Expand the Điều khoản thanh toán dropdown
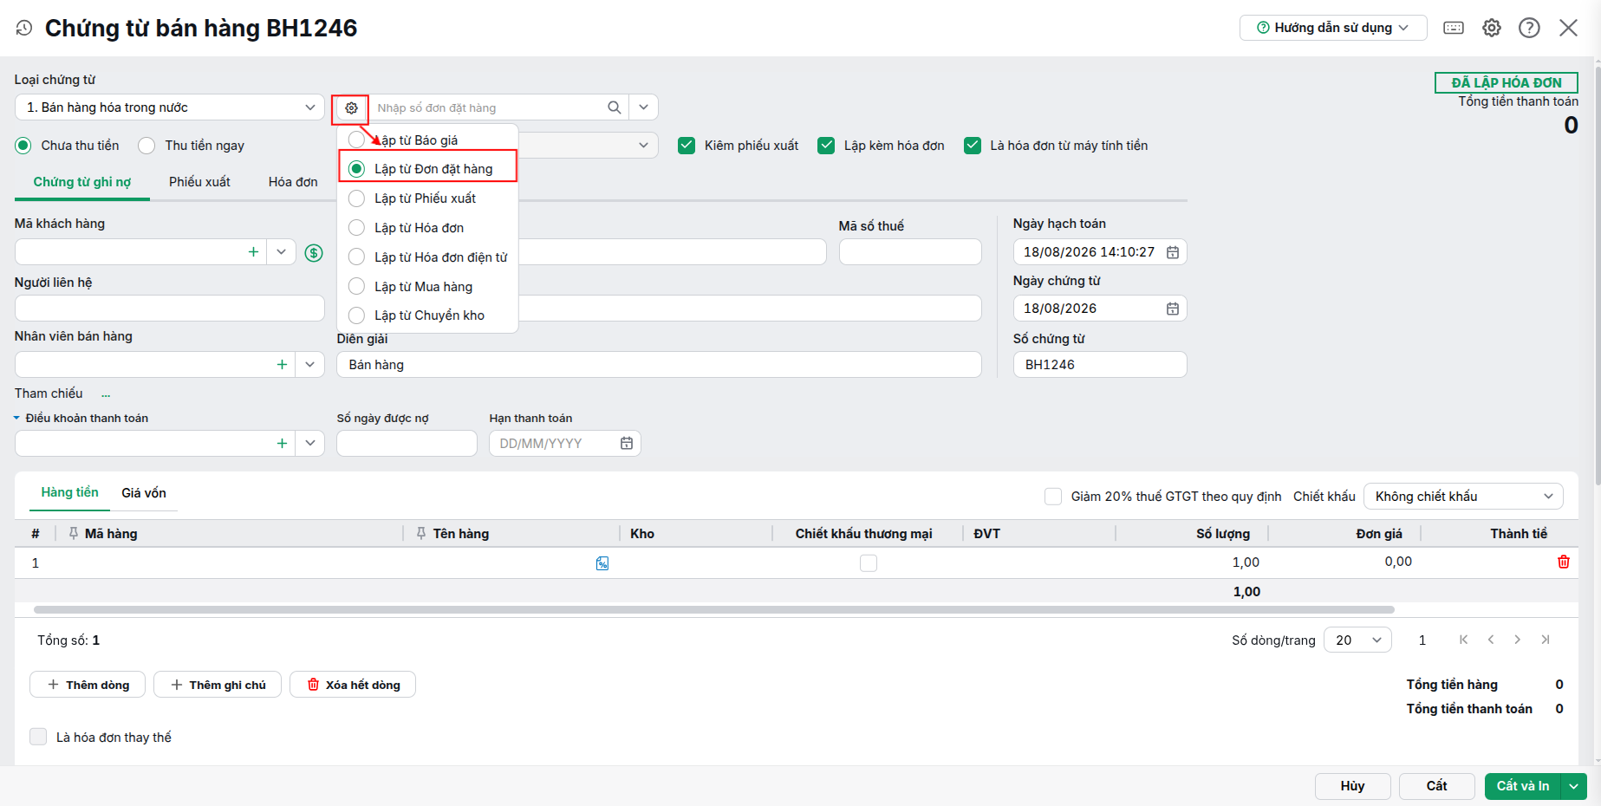1601x806 pixels. coord(309,444)
